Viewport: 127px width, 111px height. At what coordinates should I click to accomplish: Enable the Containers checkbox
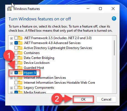(16, 53)
